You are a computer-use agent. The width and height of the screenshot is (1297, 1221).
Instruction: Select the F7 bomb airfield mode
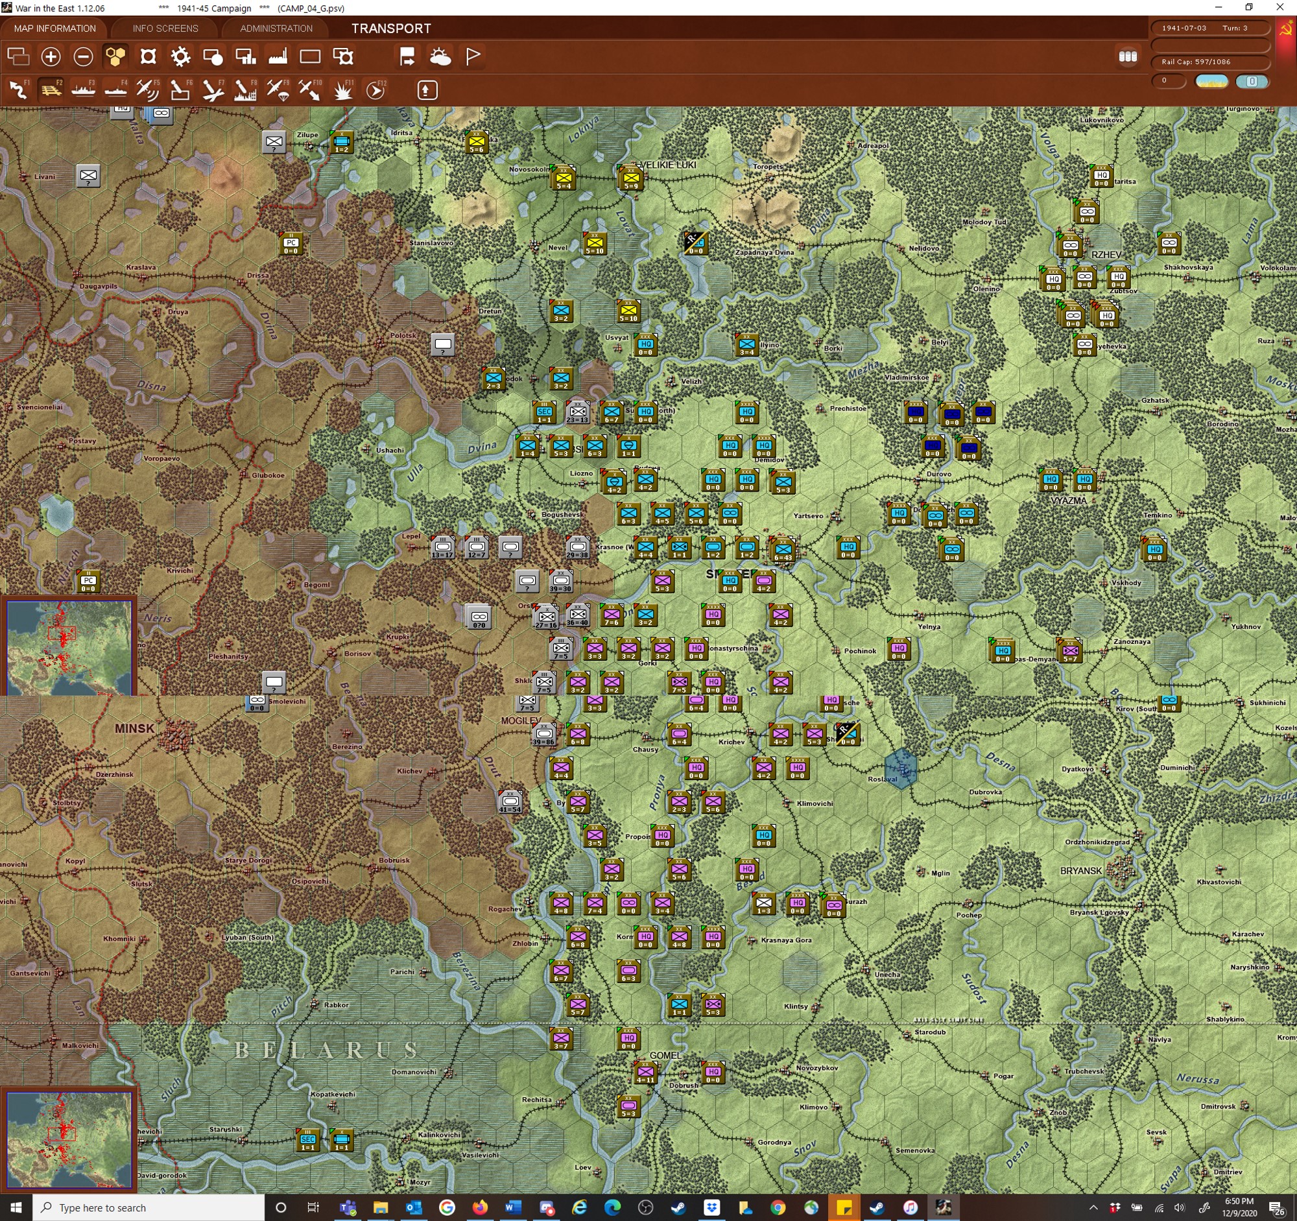tap(213, 89)
